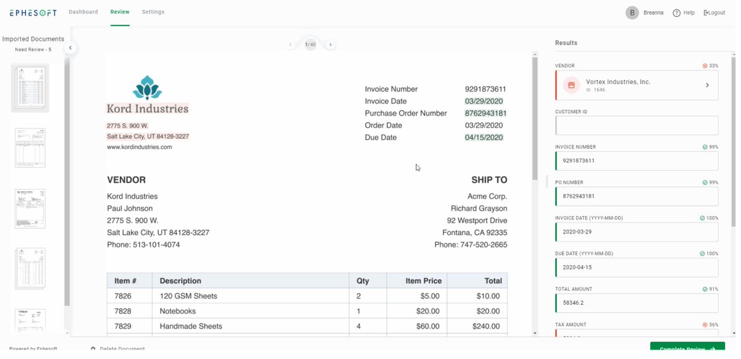Click the highlighted Kord Industries heading
This screenshot has height=359, width=741.
click(x=148, y=109)
